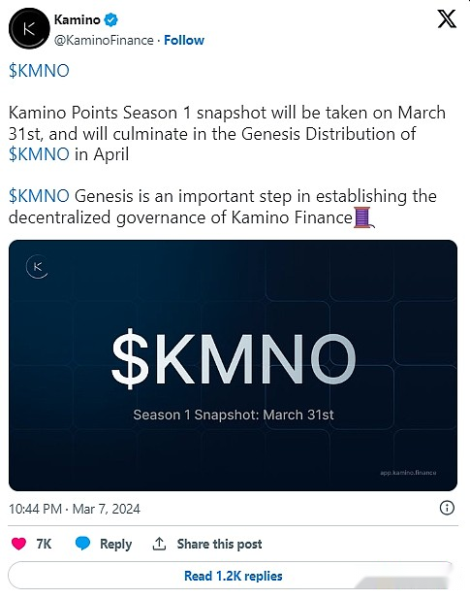
Task: Click Share this post
Action: click(x=219, y=544)
